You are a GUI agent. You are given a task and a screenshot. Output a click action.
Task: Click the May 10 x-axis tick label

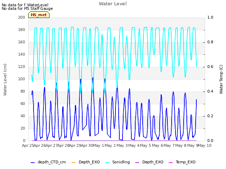[x=204, y=145]
